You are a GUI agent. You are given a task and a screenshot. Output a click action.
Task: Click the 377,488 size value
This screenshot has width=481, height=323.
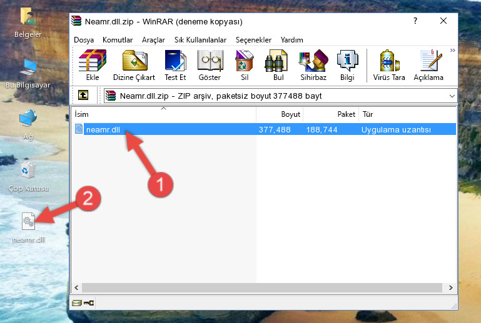click(274, 129)
